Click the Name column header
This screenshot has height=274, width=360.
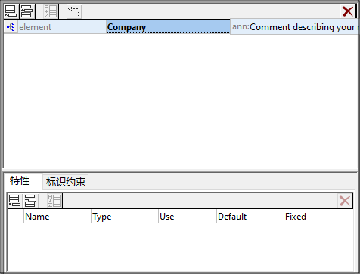click(x=57, y=217)
